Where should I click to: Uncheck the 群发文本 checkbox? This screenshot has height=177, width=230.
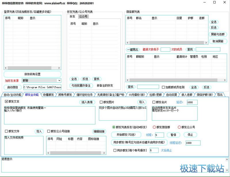[7, 102]
